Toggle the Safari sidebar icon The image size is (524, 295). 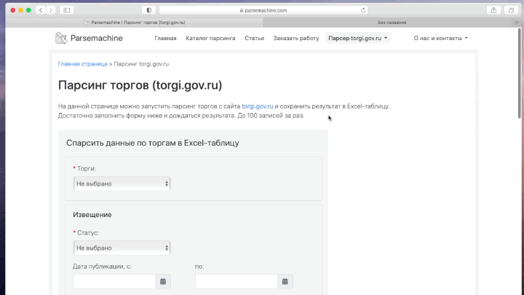coord(67,10)
